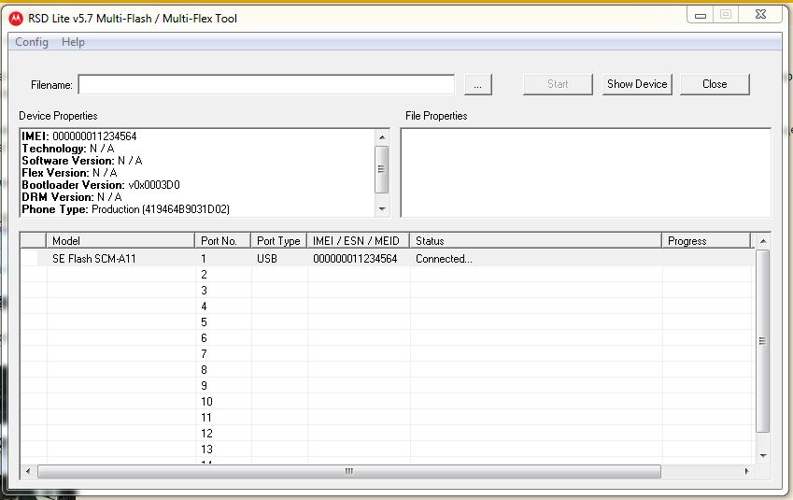
Task: Click the Port Type column header
Action: (x=278, y=241)
